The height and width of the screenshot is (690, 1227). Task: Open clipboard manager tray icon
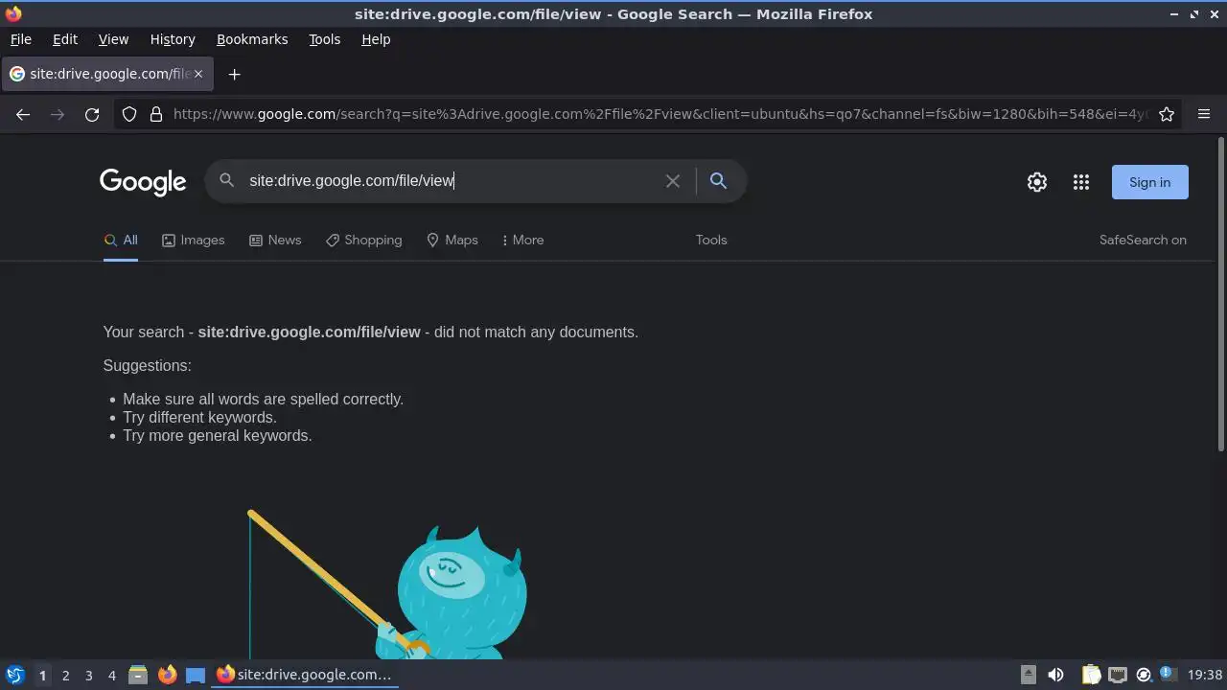click(1091, 675)
